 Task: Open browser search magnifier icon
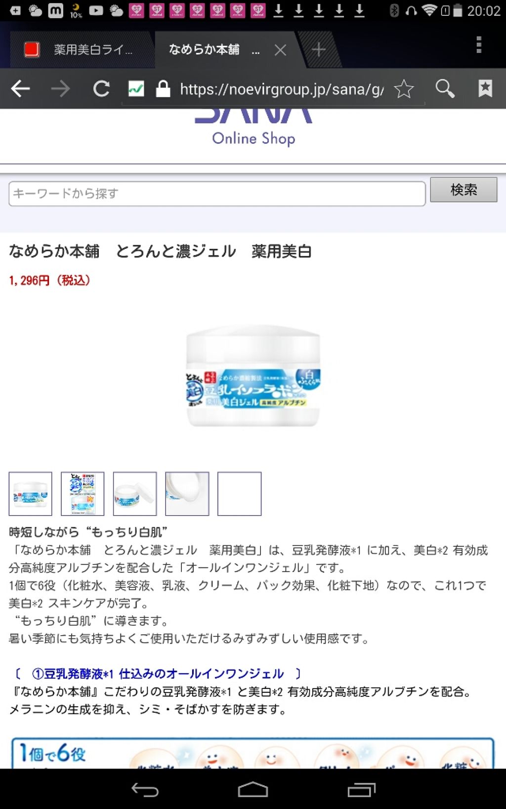click(x=445, y=89)
